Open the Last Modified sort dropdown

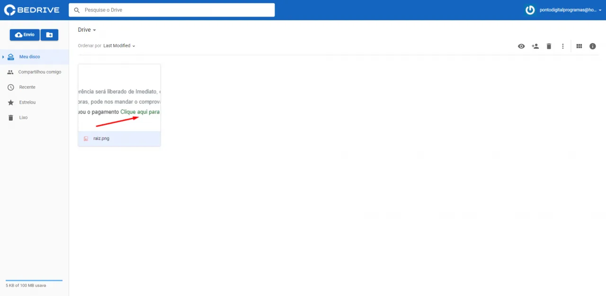coord(119,46)
